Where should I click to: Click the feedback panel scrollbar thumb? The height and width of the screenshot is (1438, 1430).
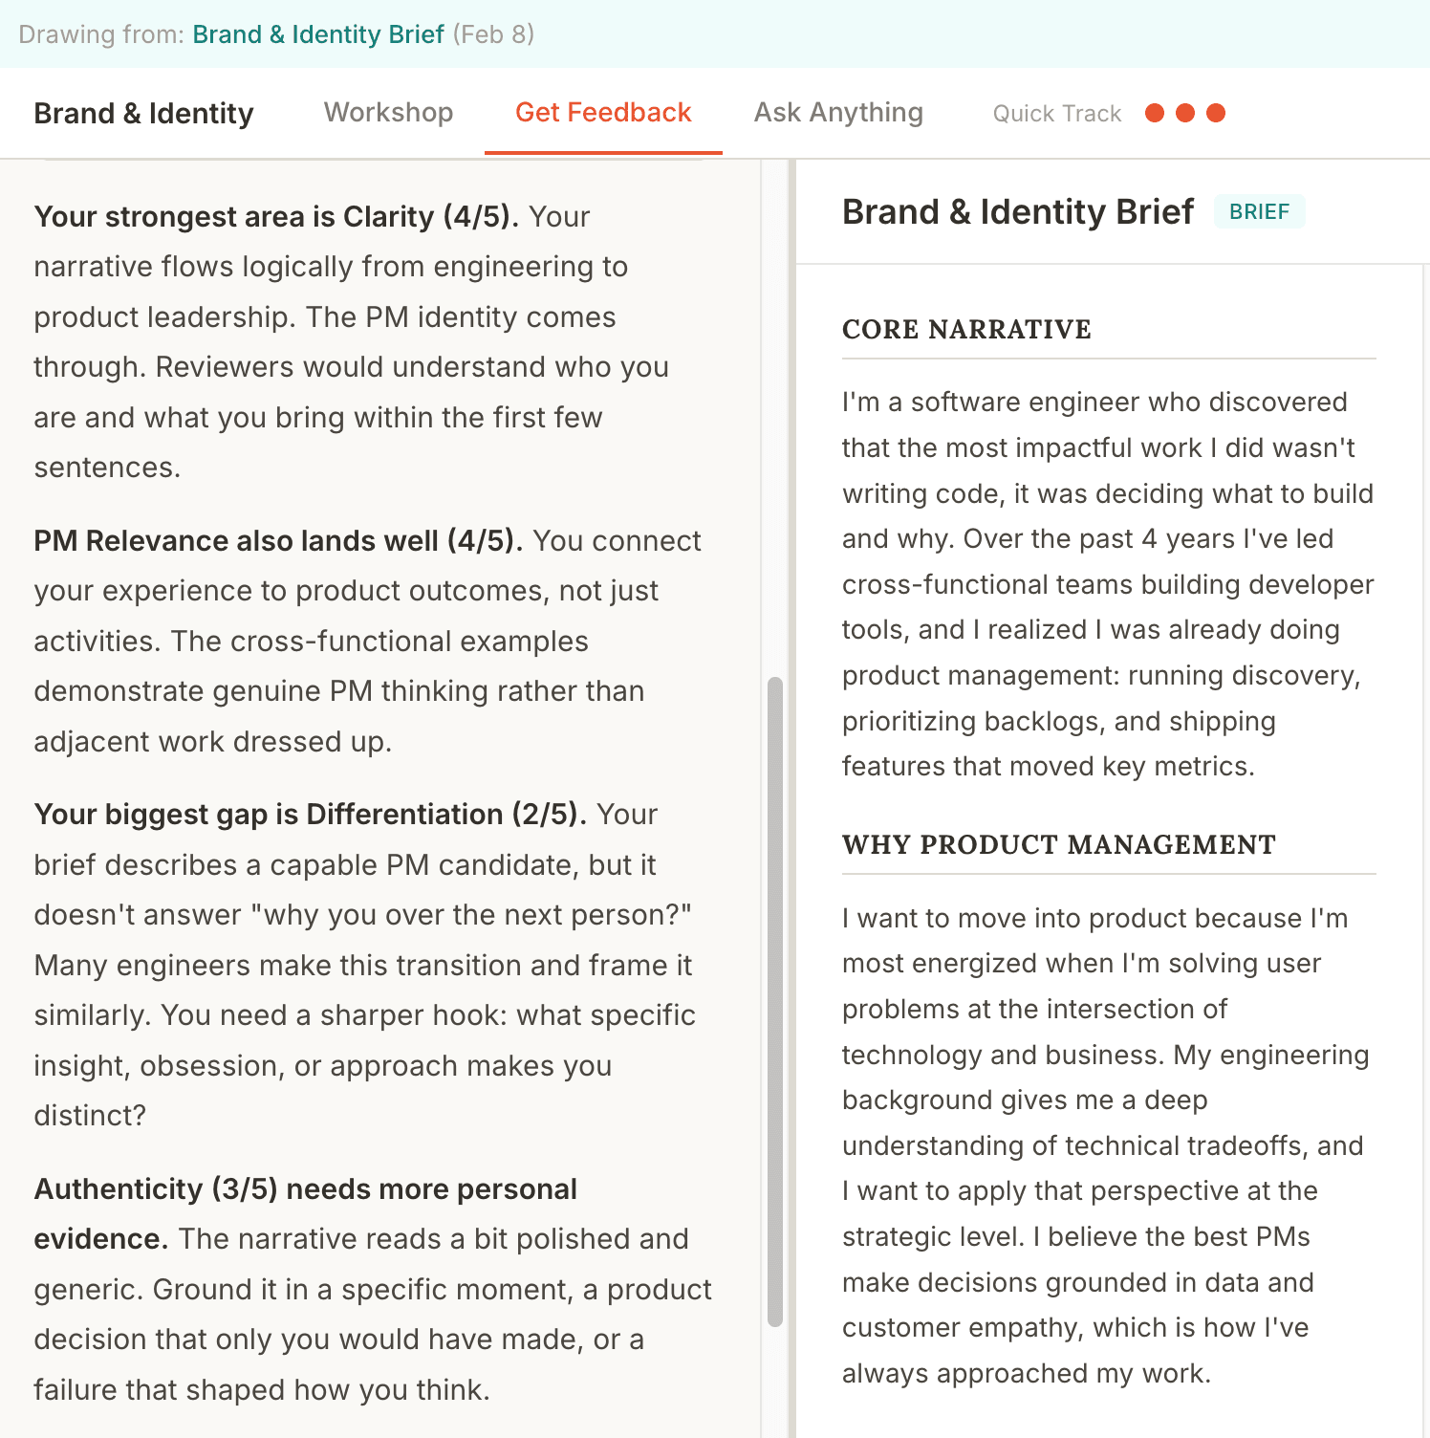[775, 1002]
